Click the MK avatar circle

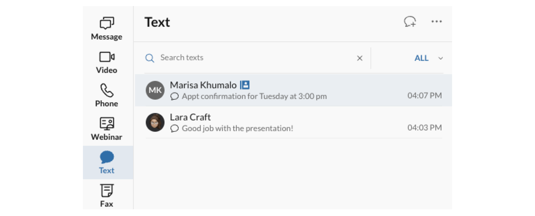(x=155, y=90)
